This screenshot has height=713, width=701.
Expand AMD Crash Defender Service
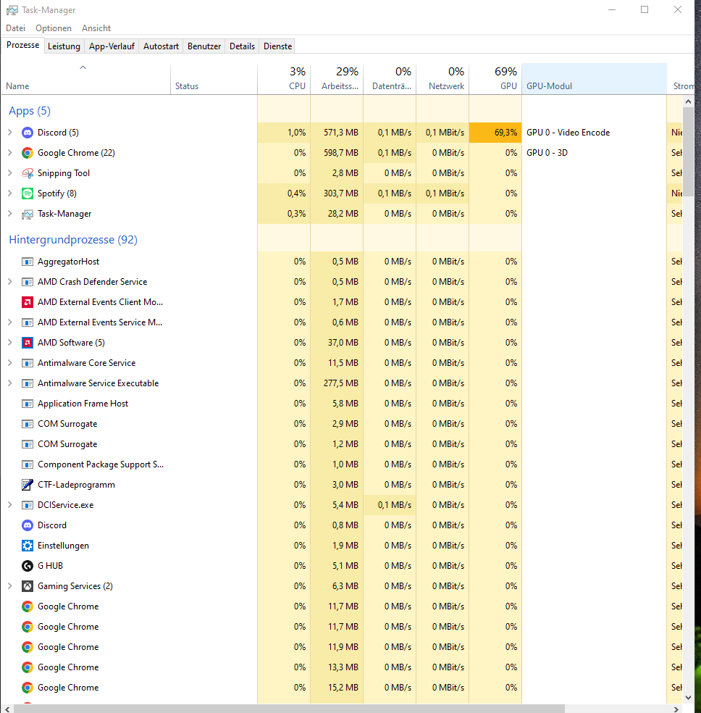(10, 282)
